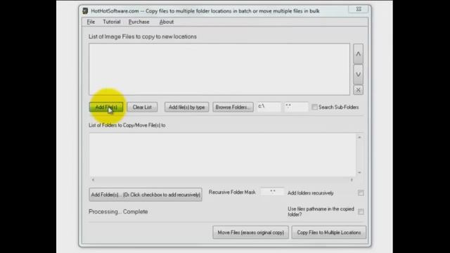This screenshot has height=253, width=450.
Task: Close the HotHotSoftware window
Action: [x=359, y=9]
